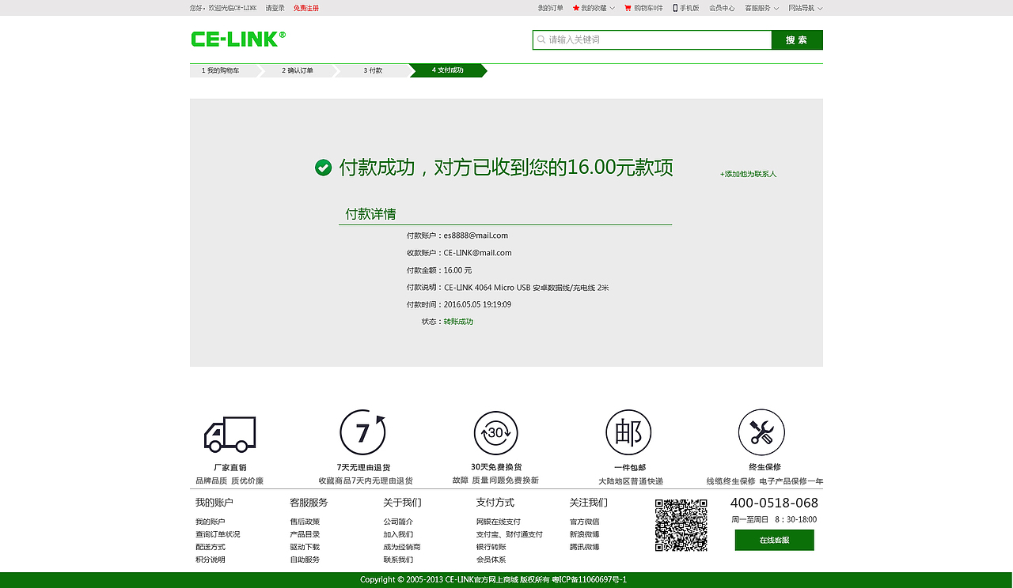Click the 转账成功 status link

pos(458,322)
